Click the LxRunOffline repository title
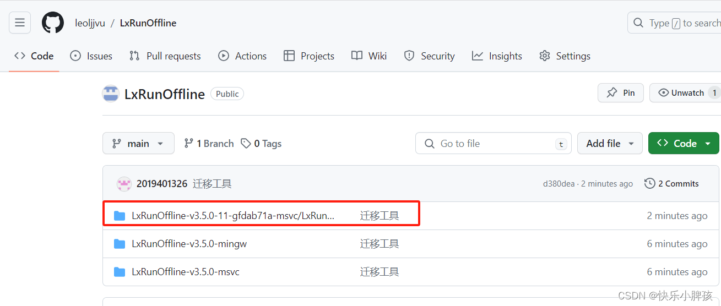721x306 pixels. (x=165, y=94)
